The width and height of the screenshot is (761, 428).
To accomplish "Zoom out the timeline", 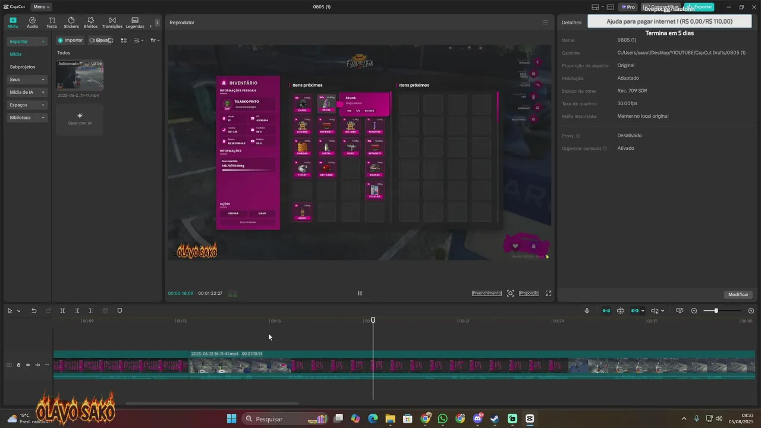I will pos(694,311).
